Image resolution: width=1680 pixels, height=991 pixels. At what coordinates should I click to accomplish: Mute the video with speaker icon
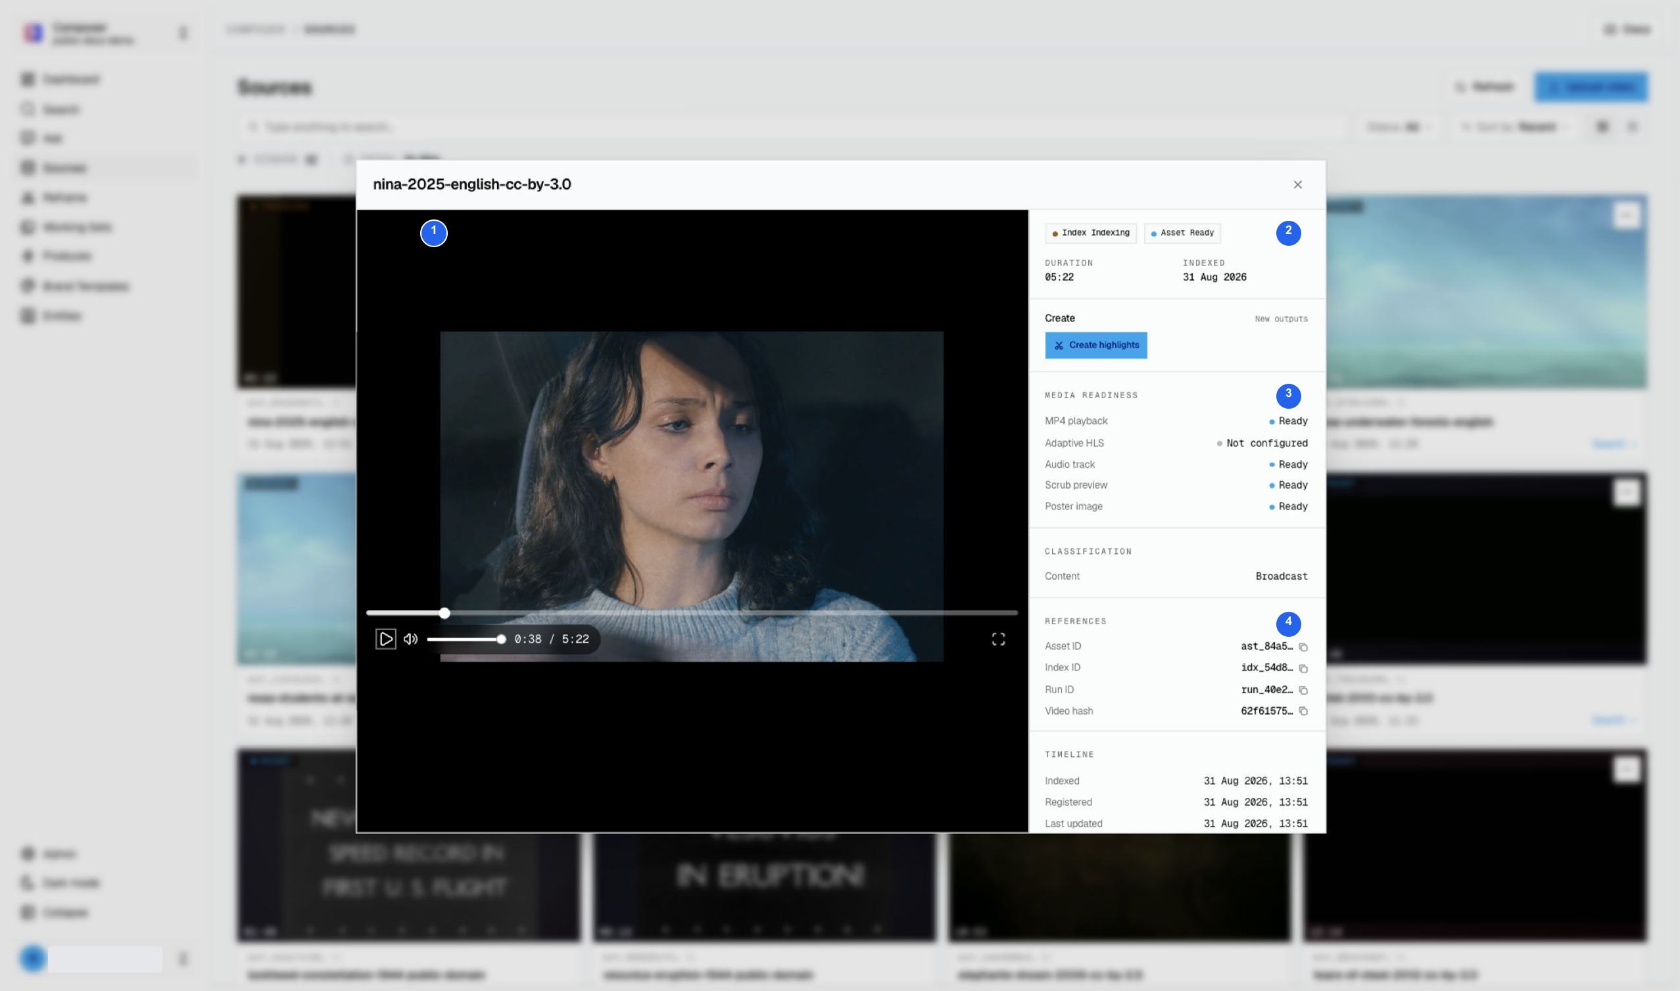point(411,639)
